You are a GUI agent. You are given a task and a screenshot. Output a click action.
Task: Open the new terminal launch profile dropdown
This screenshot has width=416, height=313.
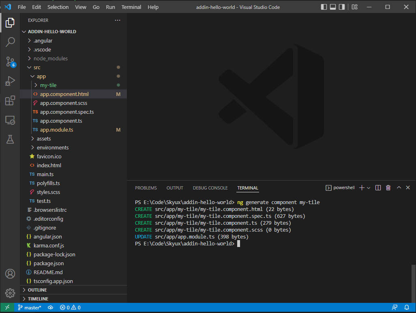point(369,188)
